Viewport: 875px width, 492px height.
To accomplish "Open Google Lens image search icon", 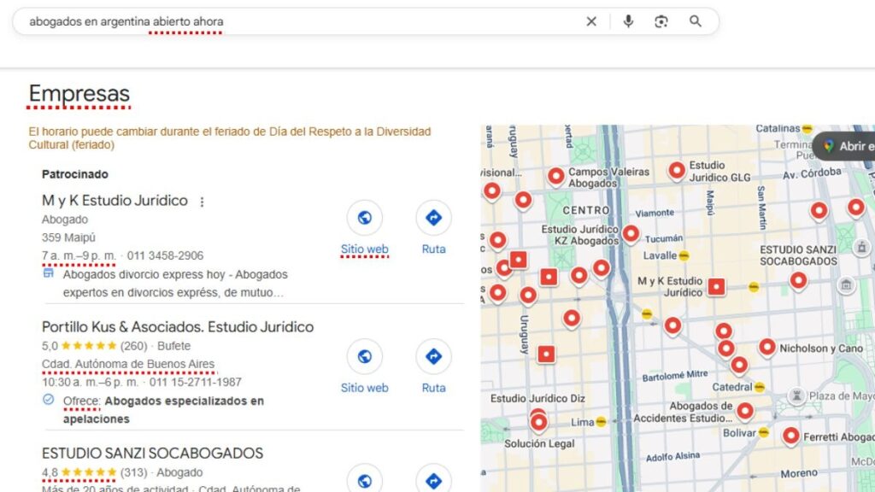I will (x=661, y=21).
